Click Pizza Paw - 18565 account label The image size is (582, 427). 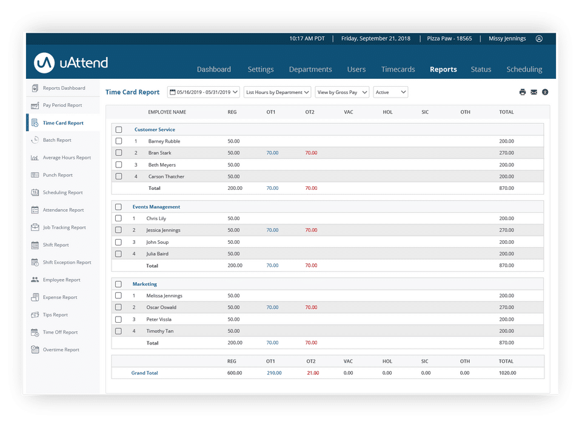449,39
